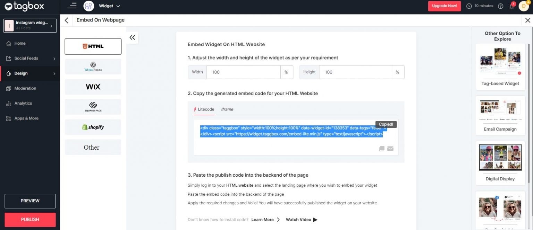The image size is (533, 230).
Task: Open the notification bell
Action: tap(511, 6)
